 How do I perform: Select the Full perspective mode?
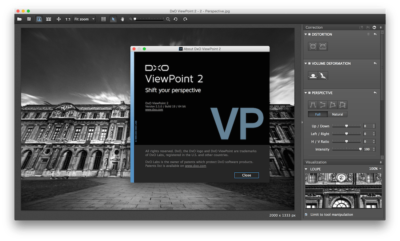(x=318, y=114)
